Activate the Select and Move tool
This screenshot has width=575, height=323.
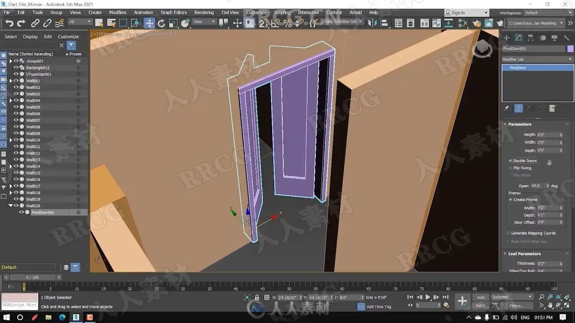(x=149, y=23)
